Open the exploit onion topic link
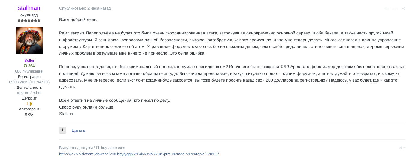This screenshot has width=410, height=161. click(139, 154)
